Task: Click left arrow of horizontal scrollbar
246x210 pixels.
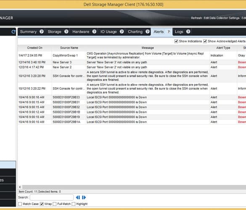Action: pyautogui.click(x=20, y=187)
